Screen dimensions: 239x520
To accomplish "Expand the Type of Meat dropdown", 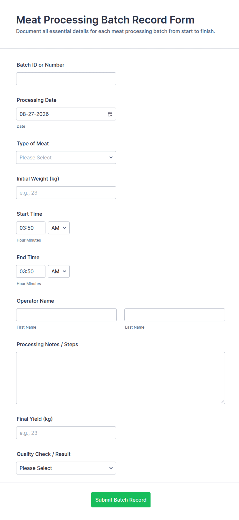I will (66, 158).
